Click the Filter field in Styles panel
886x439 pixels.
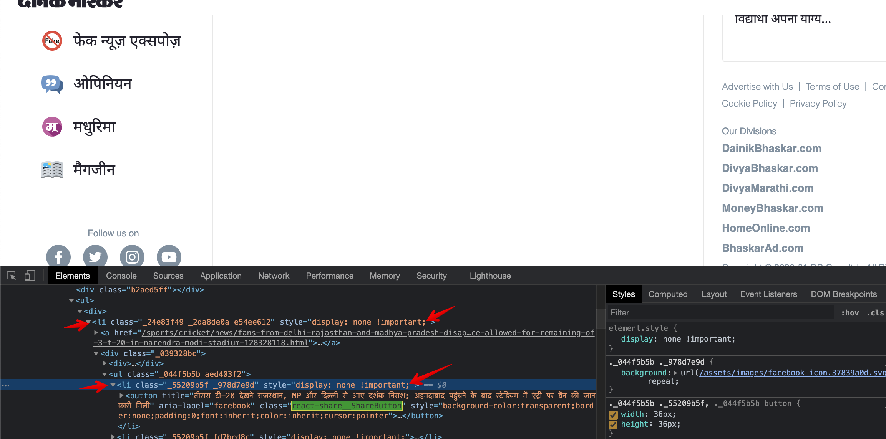[x=653, y=313]
